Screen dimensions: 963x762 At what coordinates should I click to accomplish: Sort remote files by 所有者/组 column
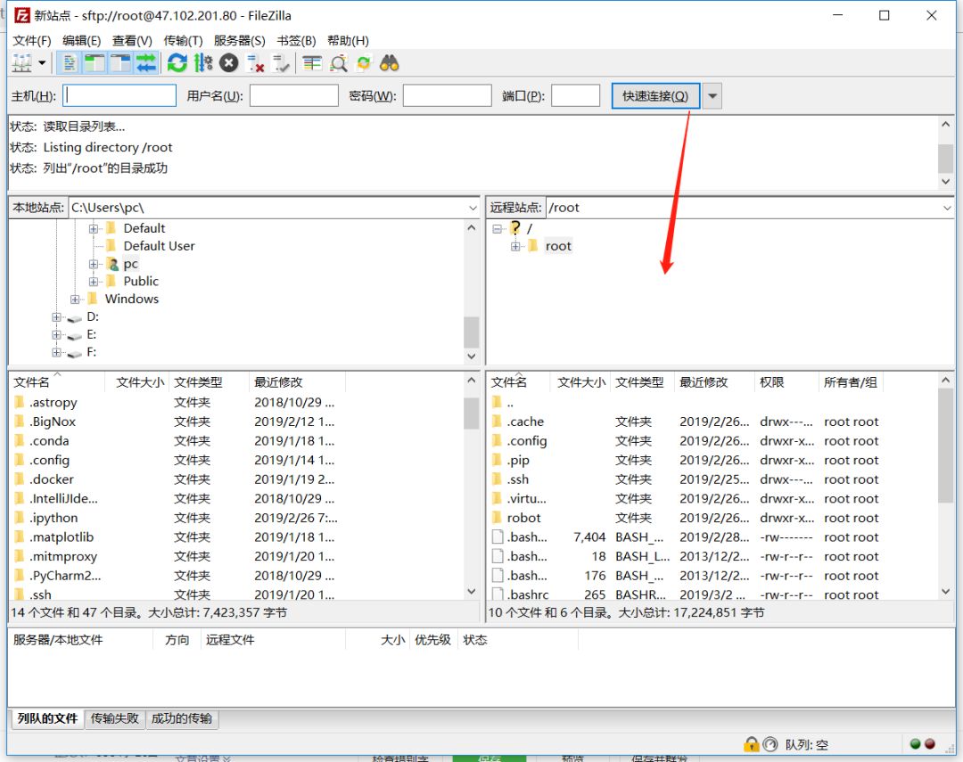pos(851,382)
